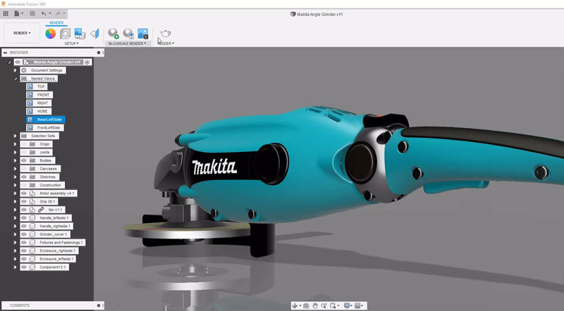Open the SETUP panel dropdown

(71, 44)
